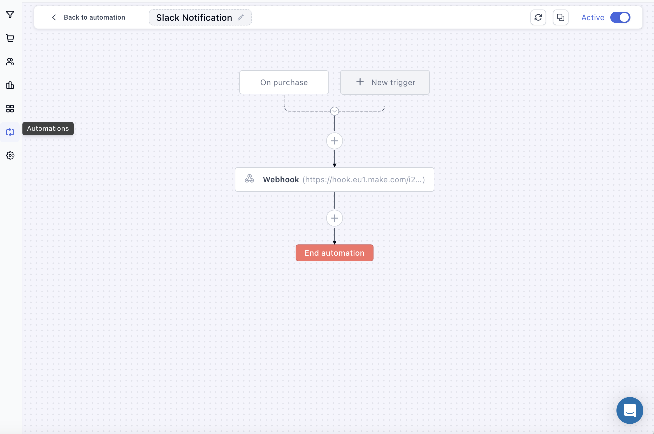Image resolution: width=654 pixels, height=434 pixels.
Task: Click the End automation block
Action: (x=334, y=253)
